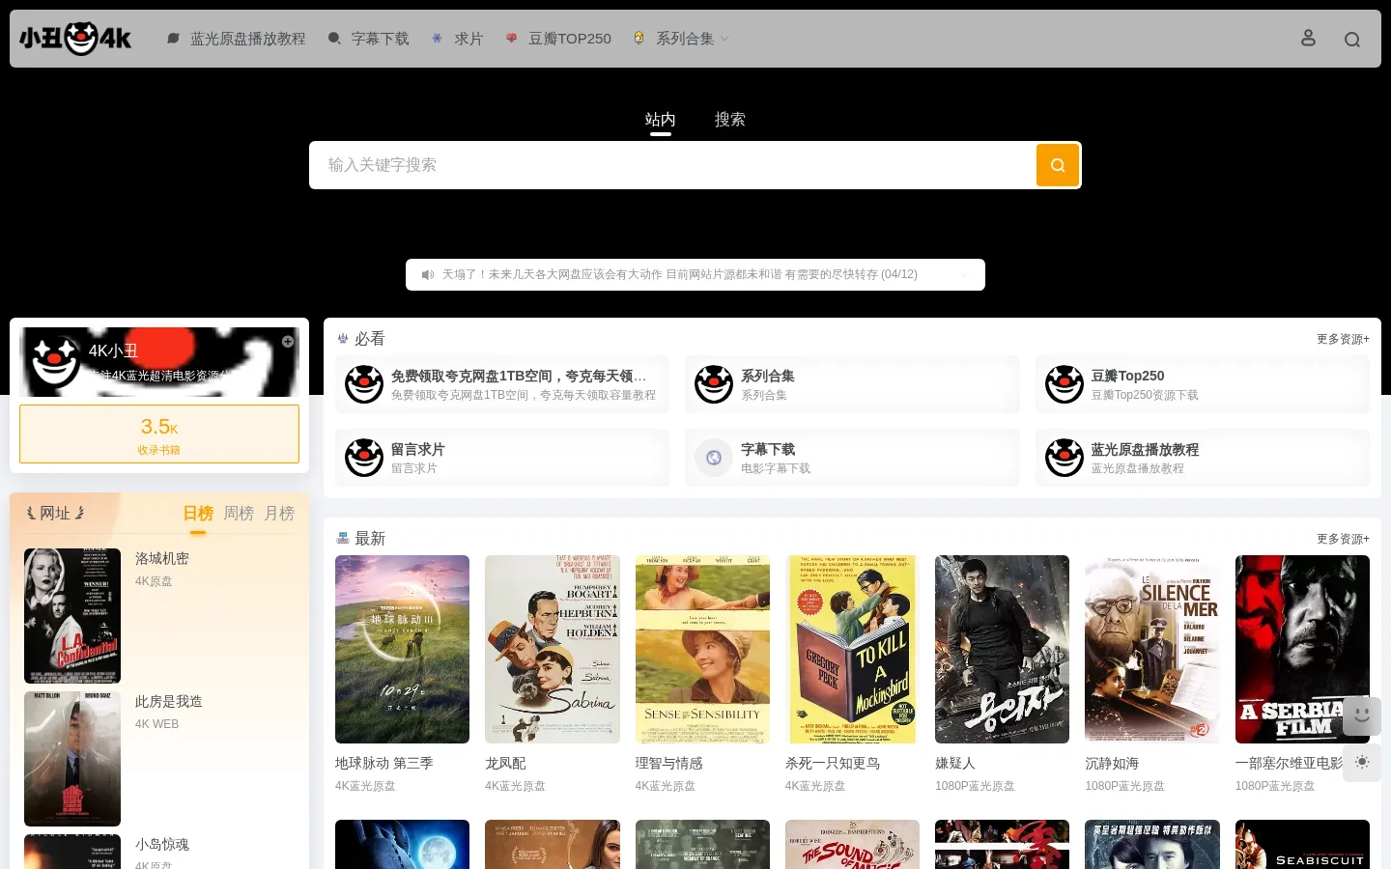Click the header search magnifier icon
1391x869 pixels.
pos(1352,39)
